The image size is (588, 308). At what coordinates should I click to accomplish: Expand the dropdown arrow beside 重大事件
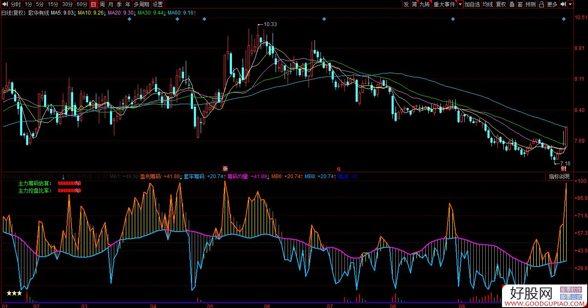click(460, 4)
